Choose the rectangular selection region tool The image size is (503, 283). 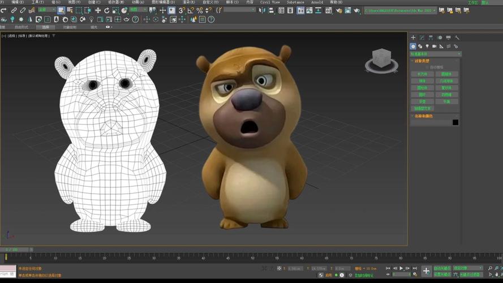[x=79, y=11]
